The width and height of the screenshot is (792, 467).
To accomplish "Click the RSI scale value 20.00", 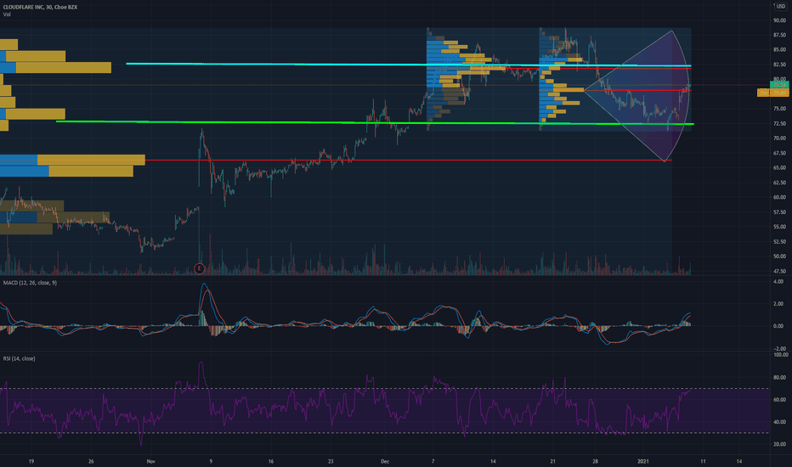I will tap(779, 444).
